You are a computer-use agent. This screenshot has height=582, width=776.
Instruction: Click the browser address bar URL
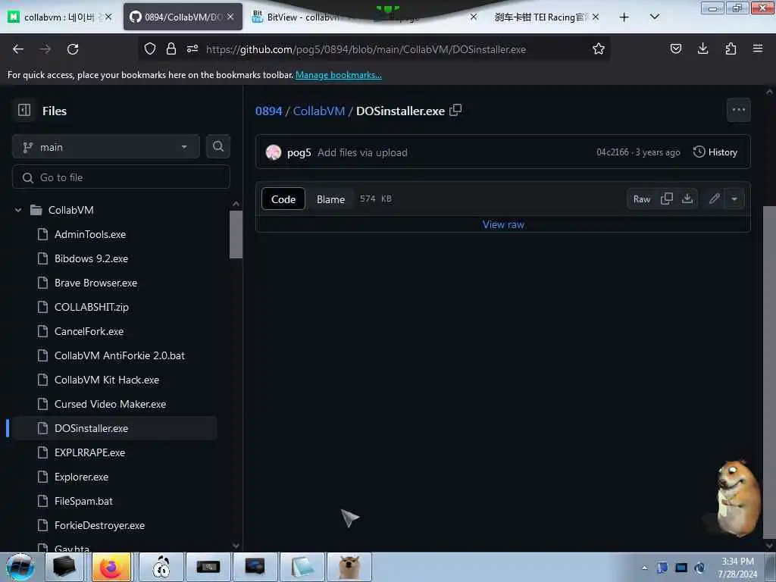pyautogui.click(x=366, y=49)
